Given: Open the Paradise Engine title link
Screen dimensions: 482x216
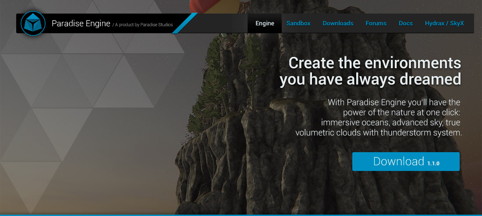Looking at the screenshot, I should [x=81, y=24].
